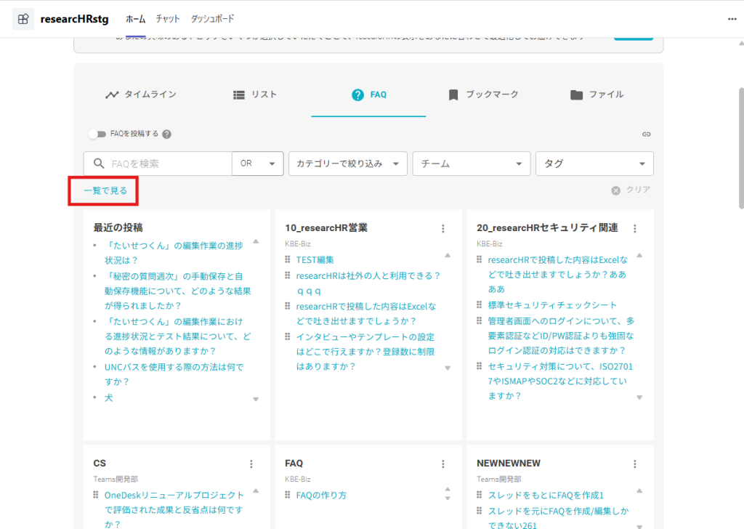The height and width of the screenshot is (529, 744).
Task: Open the NEWNEWNEW card three-dot menu
Action: coord(635,464)
